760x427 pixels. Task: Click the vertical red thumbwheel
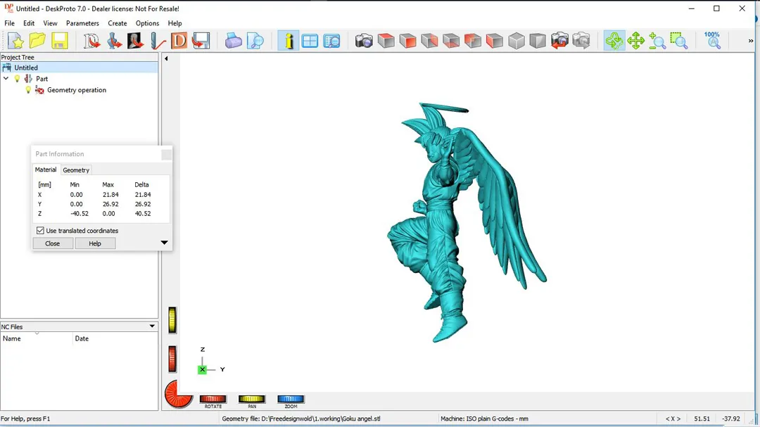click(x=172, y=359)
